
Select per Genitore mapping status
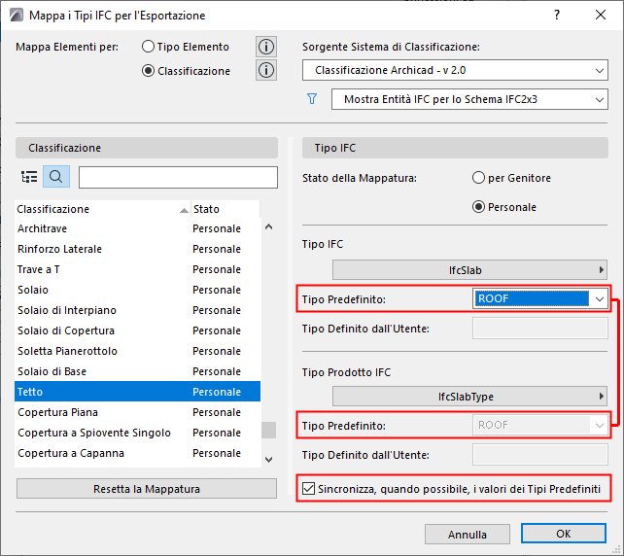pyautogui.click(x=478, y=178)
